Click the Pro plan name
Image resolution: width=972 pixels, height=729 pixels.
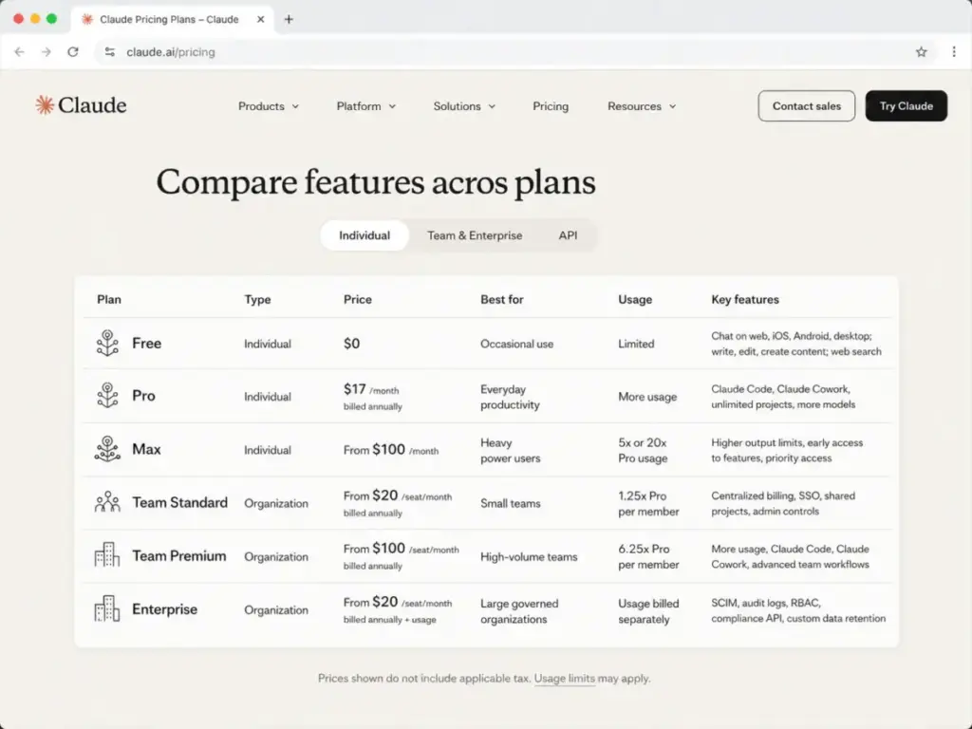(143, 396)
